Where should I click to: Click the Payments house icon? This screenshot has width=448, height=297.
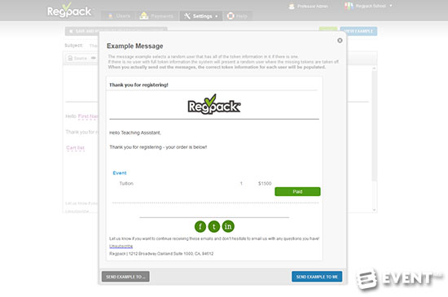click(144, 15)
